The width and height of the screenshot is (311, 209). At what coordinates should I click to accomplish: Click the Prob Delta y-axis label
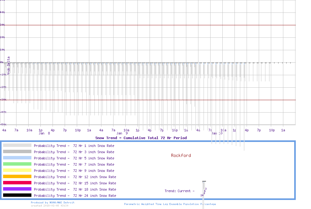tap(9, 65)
